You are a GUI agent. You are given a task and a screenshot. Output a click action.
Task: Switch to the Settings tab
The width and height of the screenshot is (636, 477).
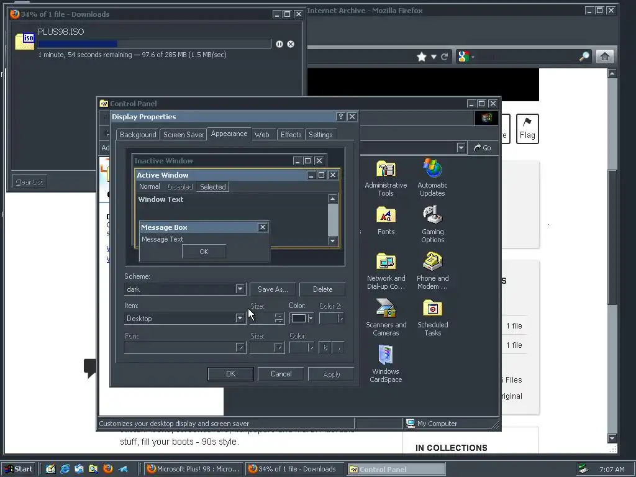pyautogui.click(x=320, y=135)
